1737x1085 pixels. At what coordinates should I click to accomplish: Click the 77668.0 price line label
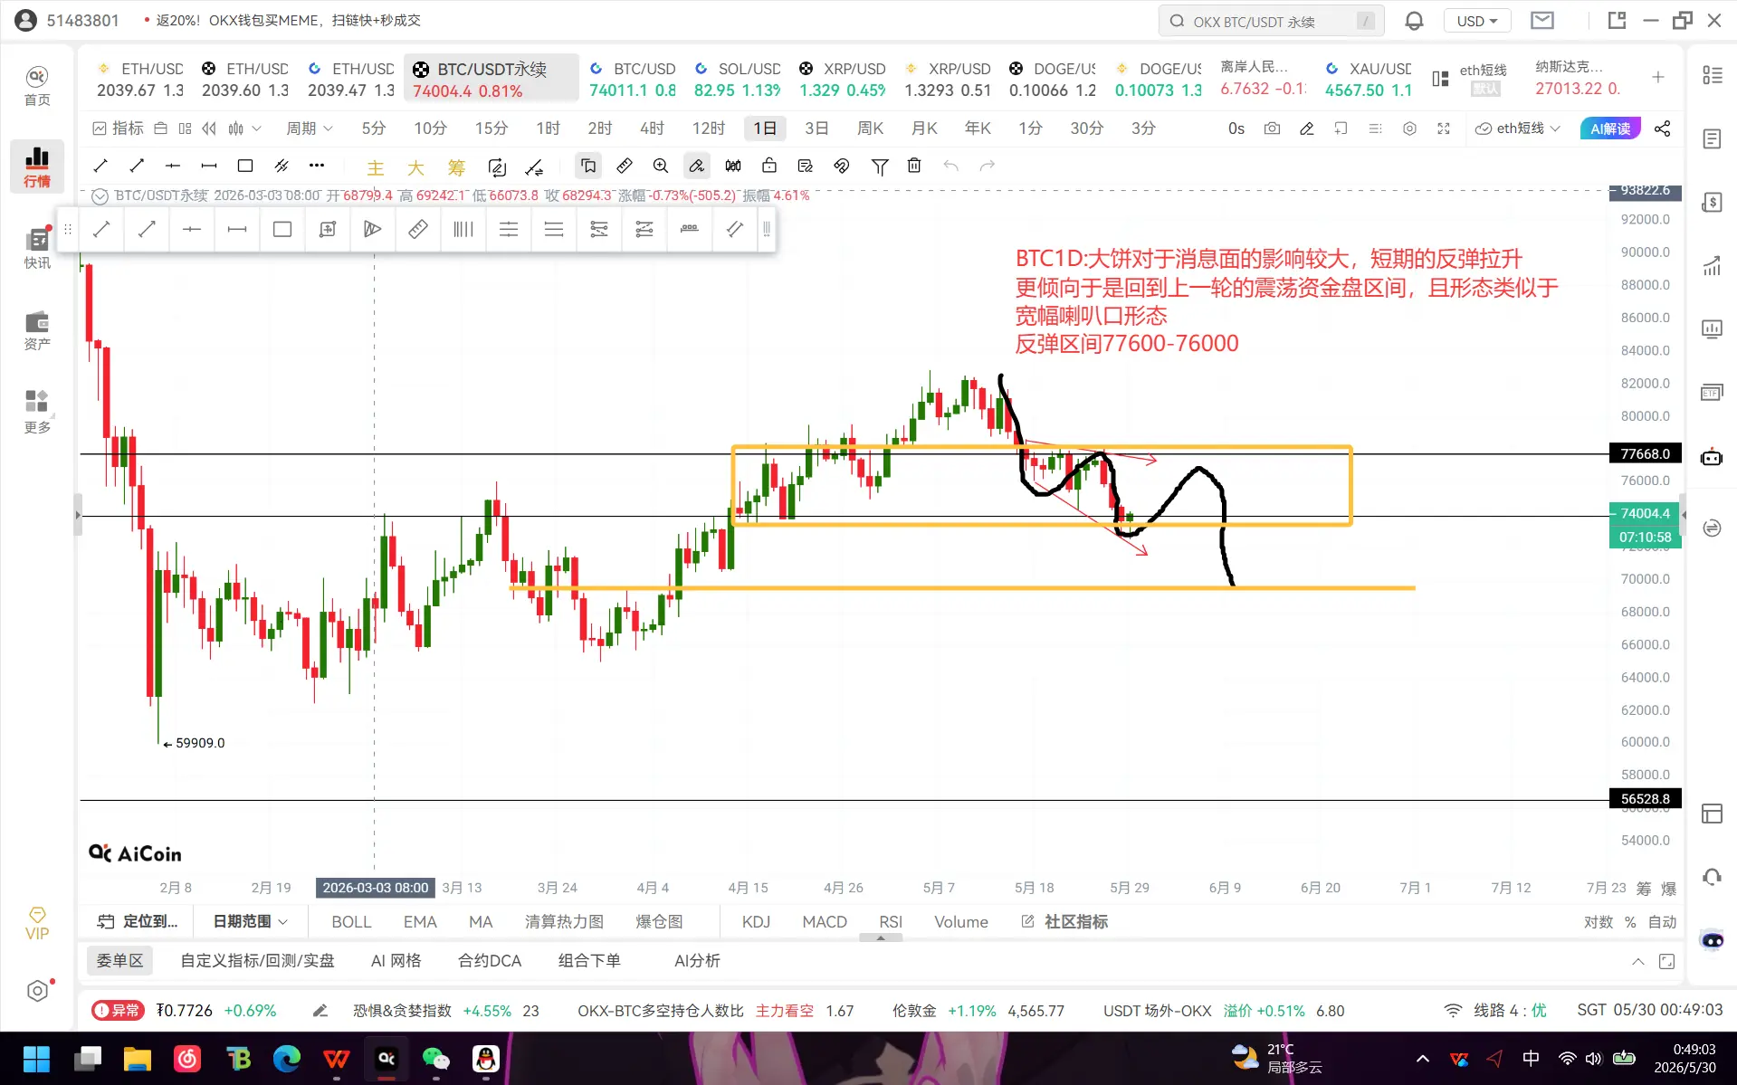1646,454
